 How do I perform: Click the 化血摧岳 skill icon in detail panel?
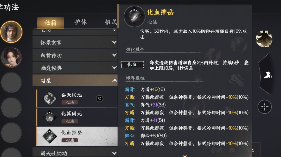134,16
